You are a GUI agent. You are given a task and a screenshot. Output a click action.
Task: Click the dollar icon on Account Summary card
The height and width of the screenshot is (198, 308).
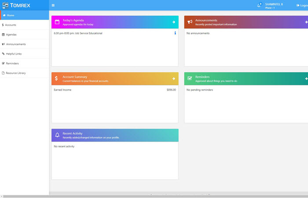[56, 78]
